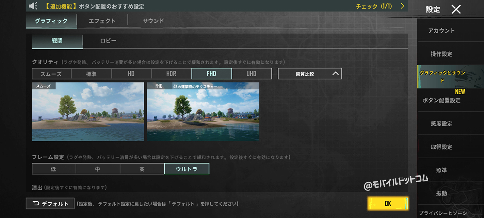
Task: Open 感度設定 in the sidebar
Action: coord(441,123)
